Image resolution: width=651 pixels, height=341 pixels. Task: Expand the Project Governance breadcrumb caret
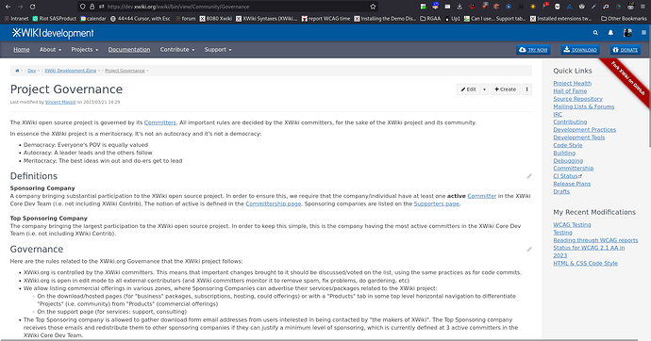tap(148, 71)
